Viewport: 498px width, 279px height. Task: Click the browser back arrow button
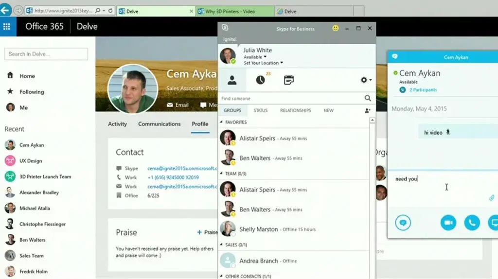[5, 10]
